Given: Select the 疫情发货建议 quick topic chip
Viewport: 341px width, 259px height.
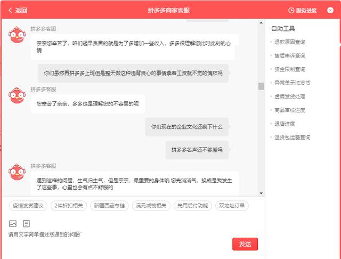Looking at the screenshot, I should coord(28,206).
